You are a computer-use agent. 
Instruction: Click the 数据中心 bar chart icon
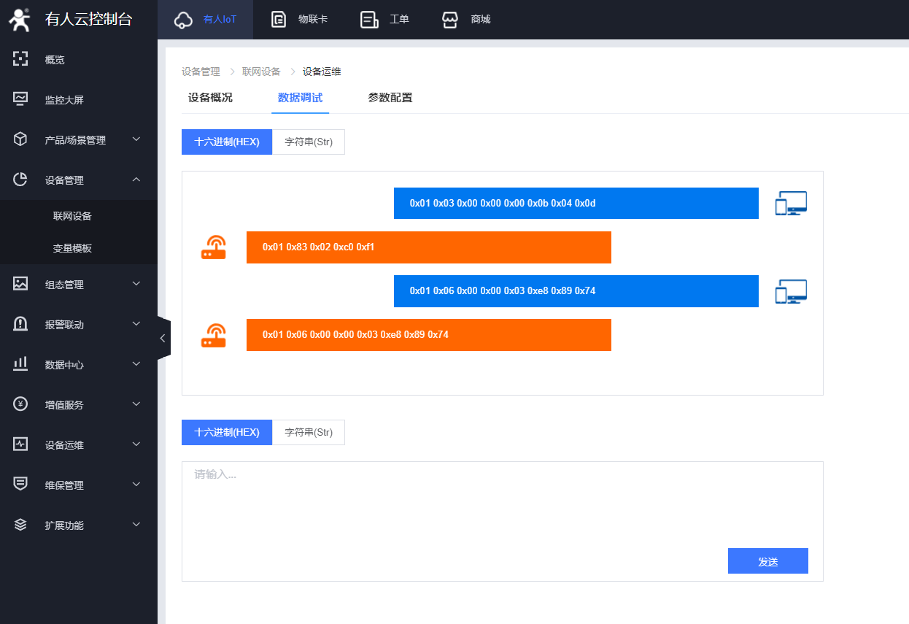tap(20, 364)
